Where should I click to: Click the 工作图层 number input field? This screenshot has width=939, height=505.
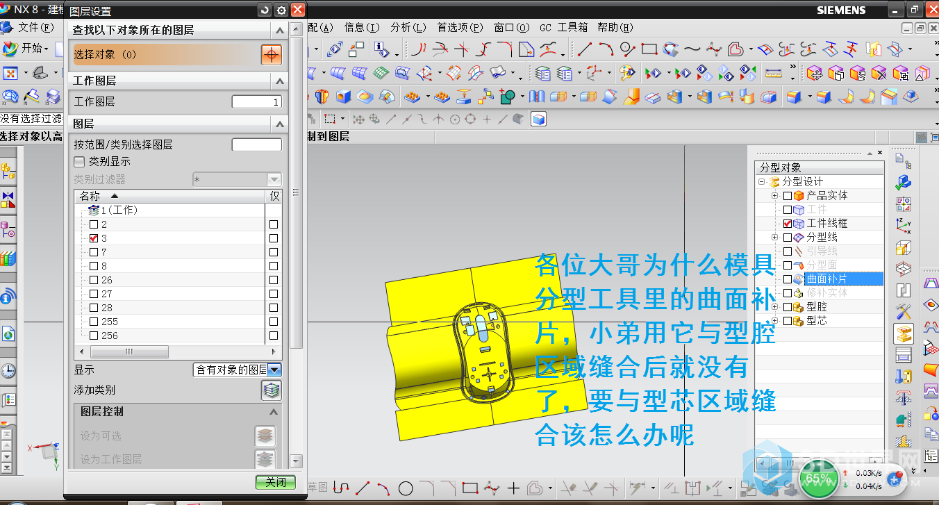click(x=256, y=102)
